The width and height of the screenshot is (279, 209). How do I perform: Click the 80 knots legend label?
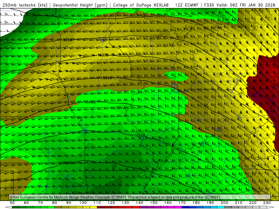(x=55, y=203)
